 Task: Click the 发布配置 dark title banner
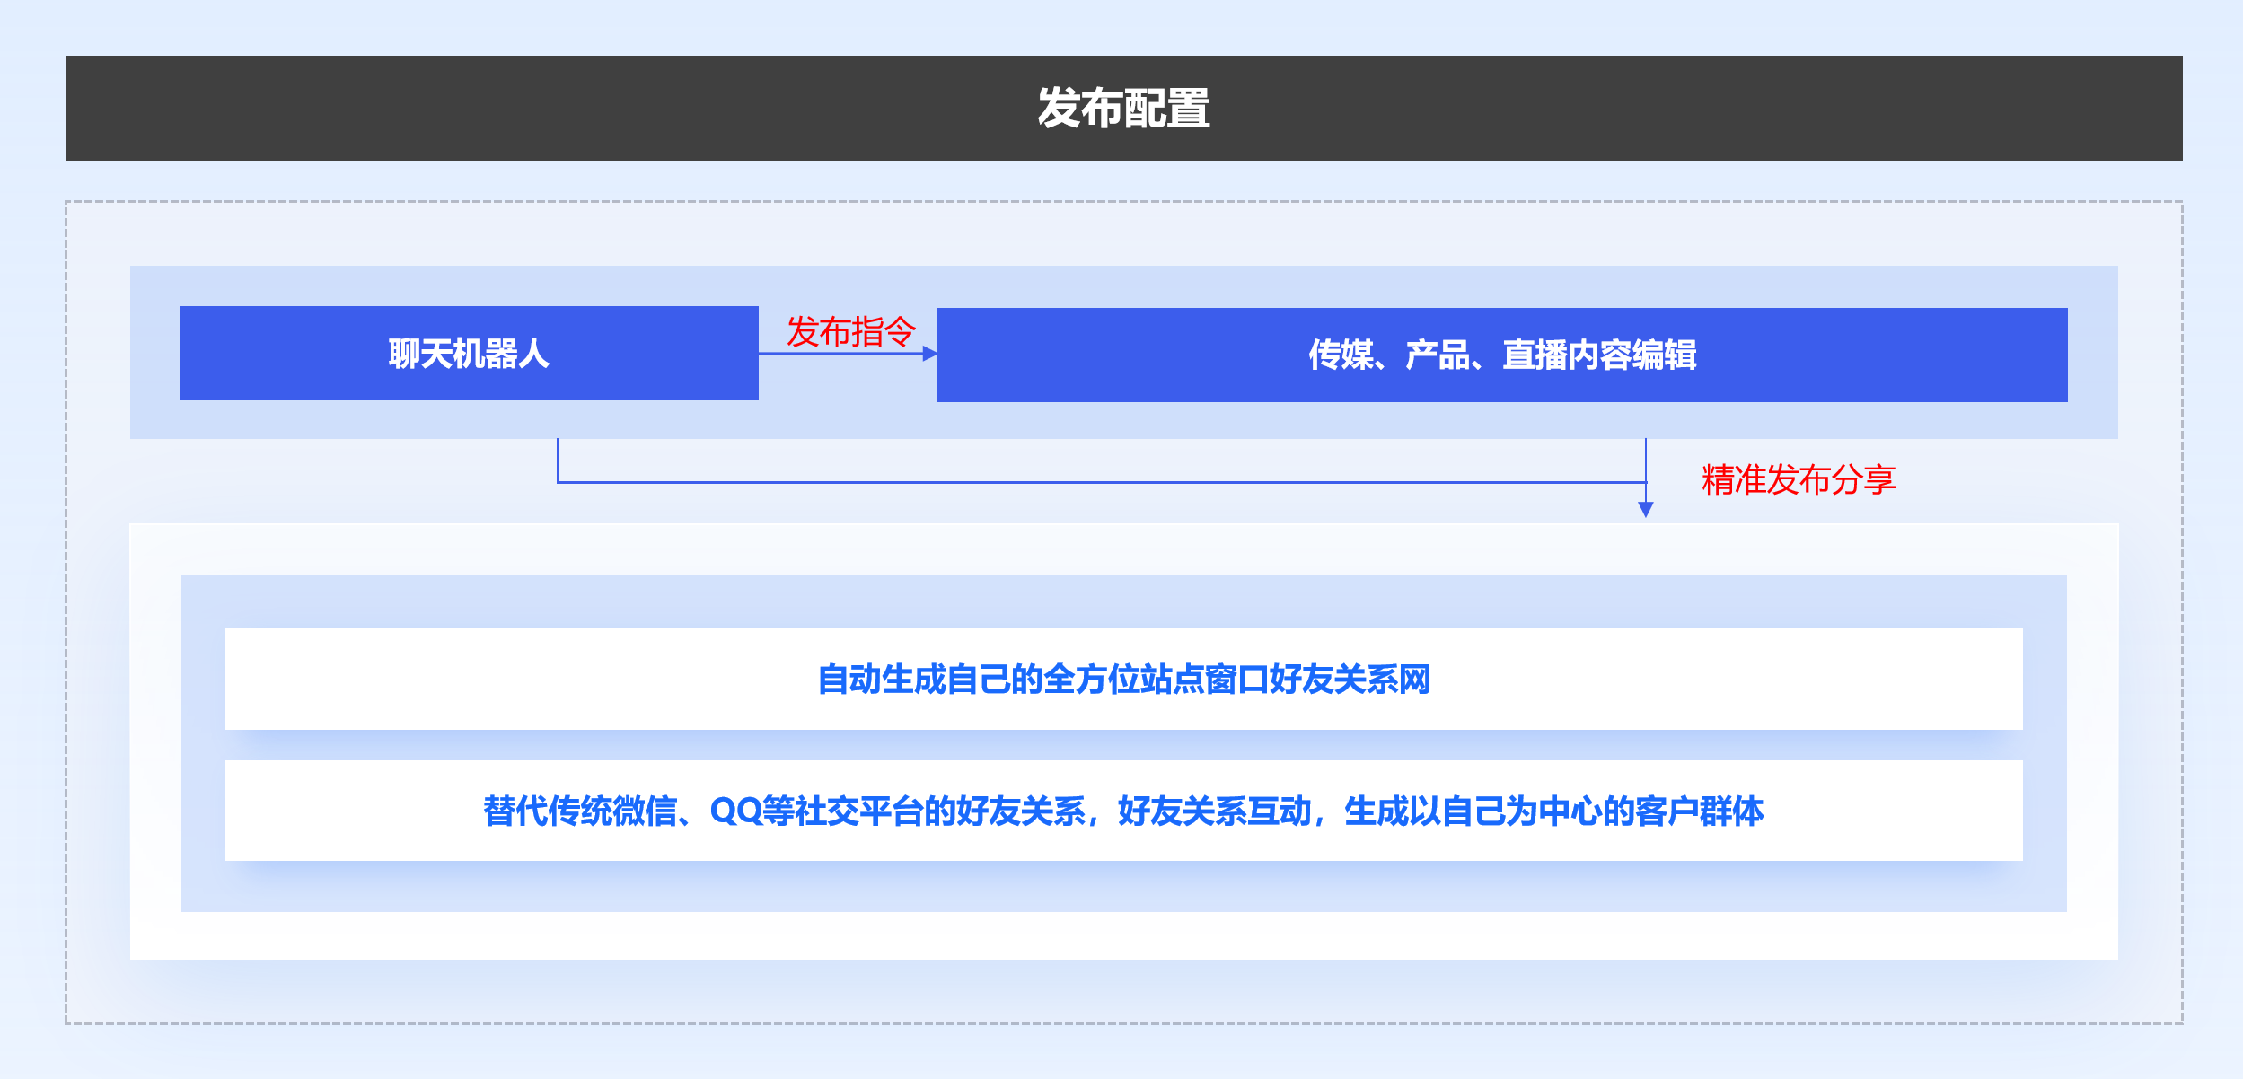coord(1122,108)
